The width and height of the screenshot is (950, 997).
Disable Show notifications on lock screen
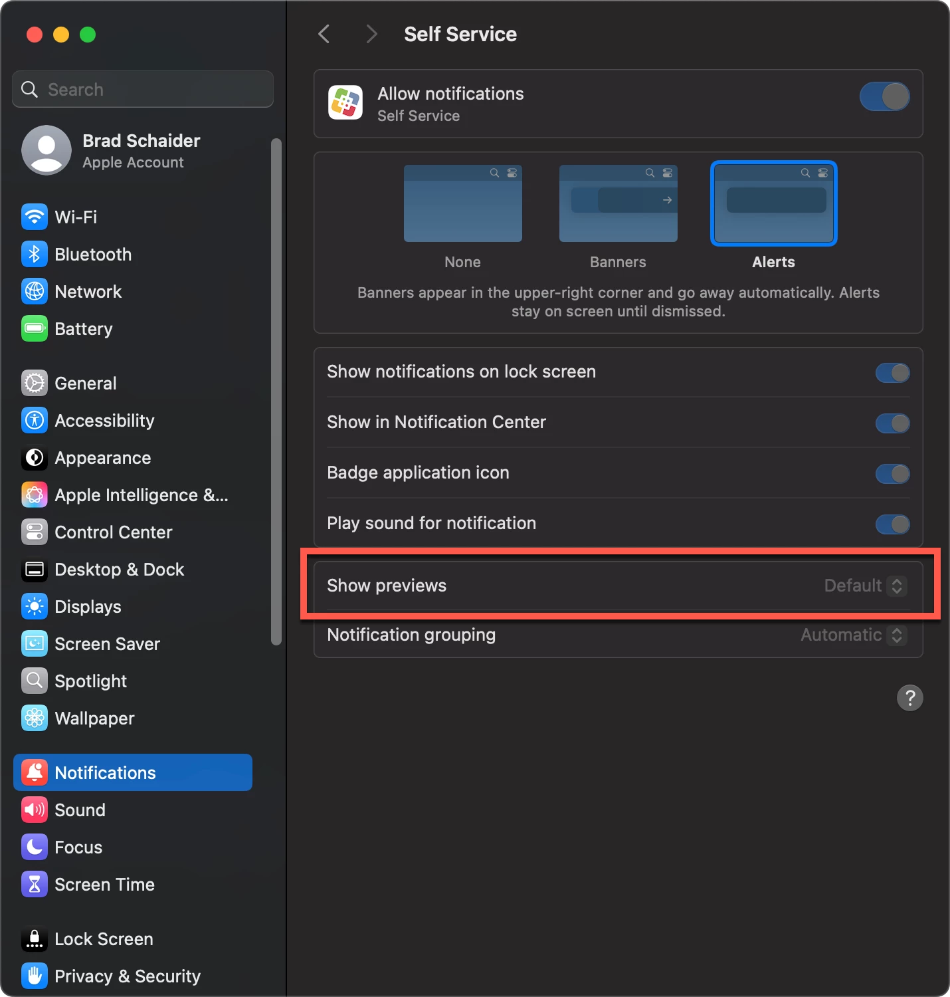[893, 373]
